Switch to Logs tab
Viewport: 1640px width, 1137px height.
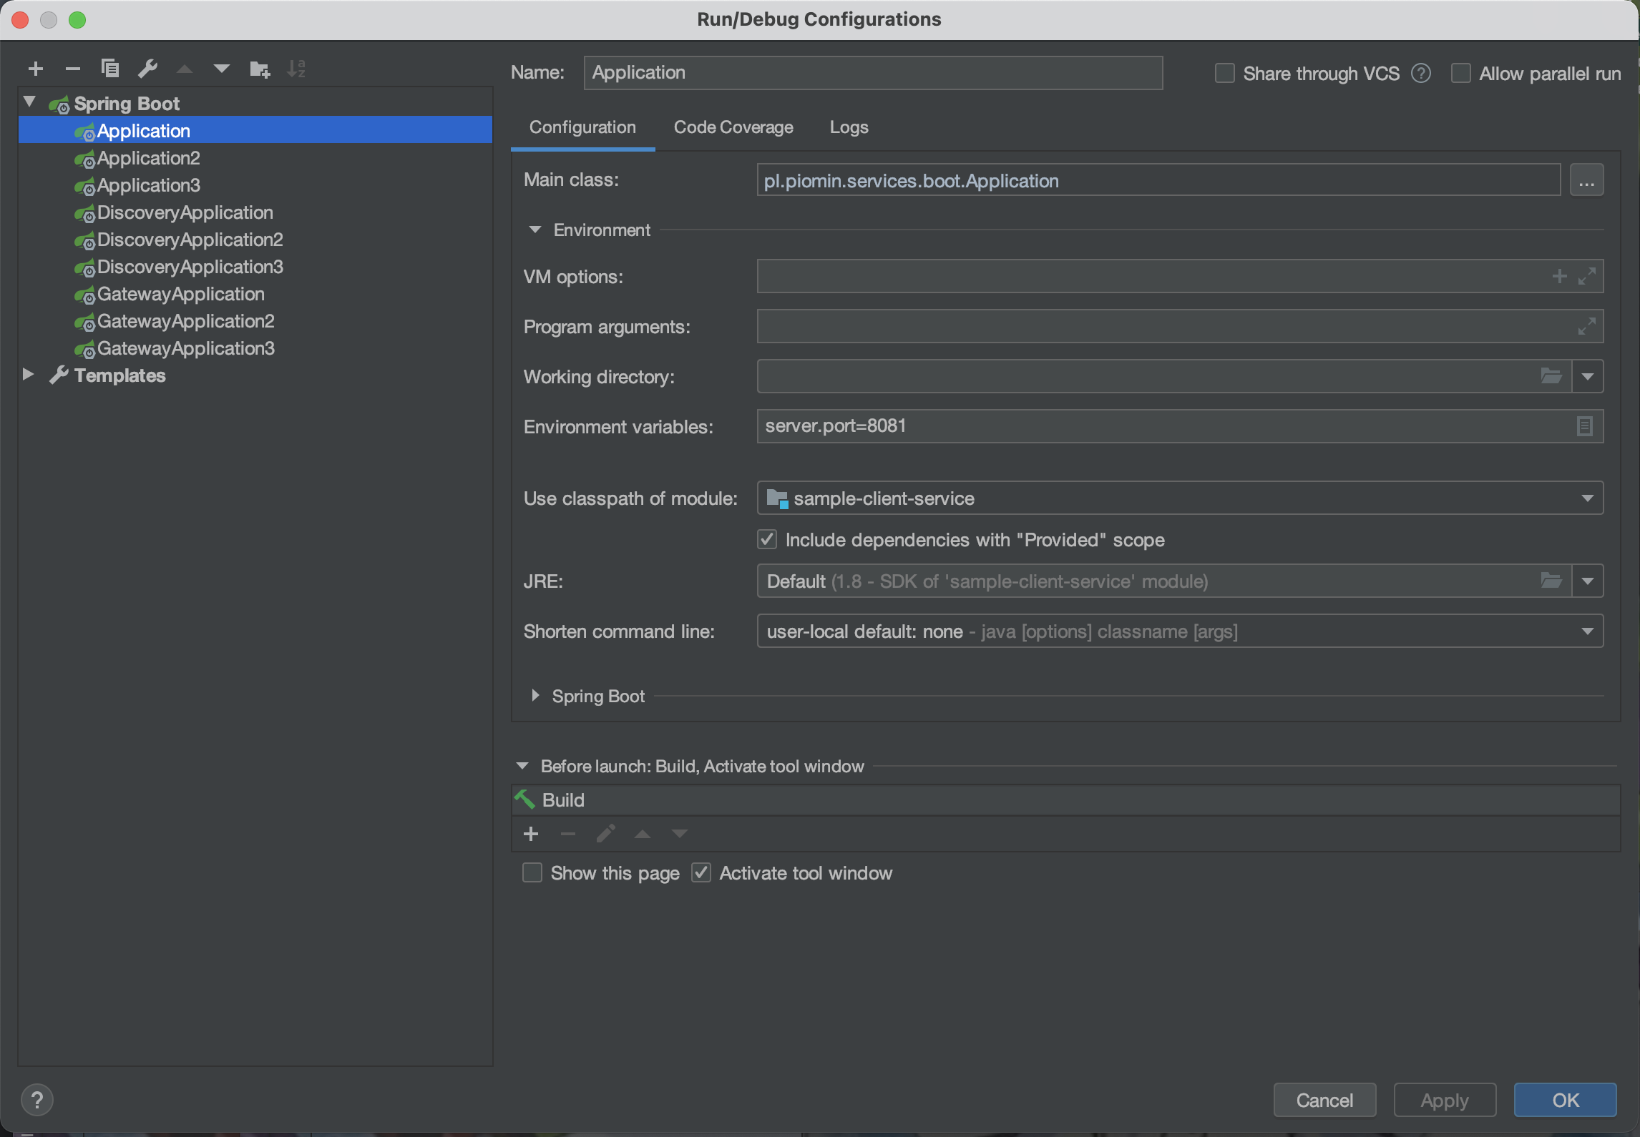coord(849,127)
